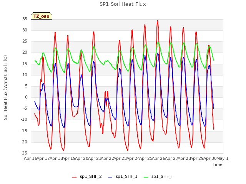
Task: Click the -10 y-axis tick label
Action: point(24,120)
